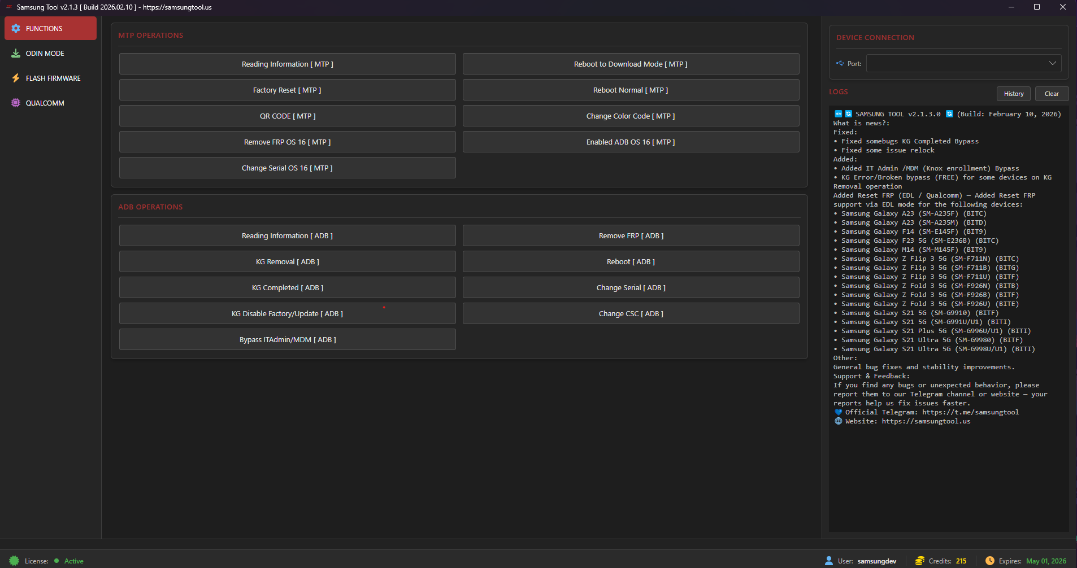
Task: Run Reading Information via MTP
Action: tap(287, 64)
